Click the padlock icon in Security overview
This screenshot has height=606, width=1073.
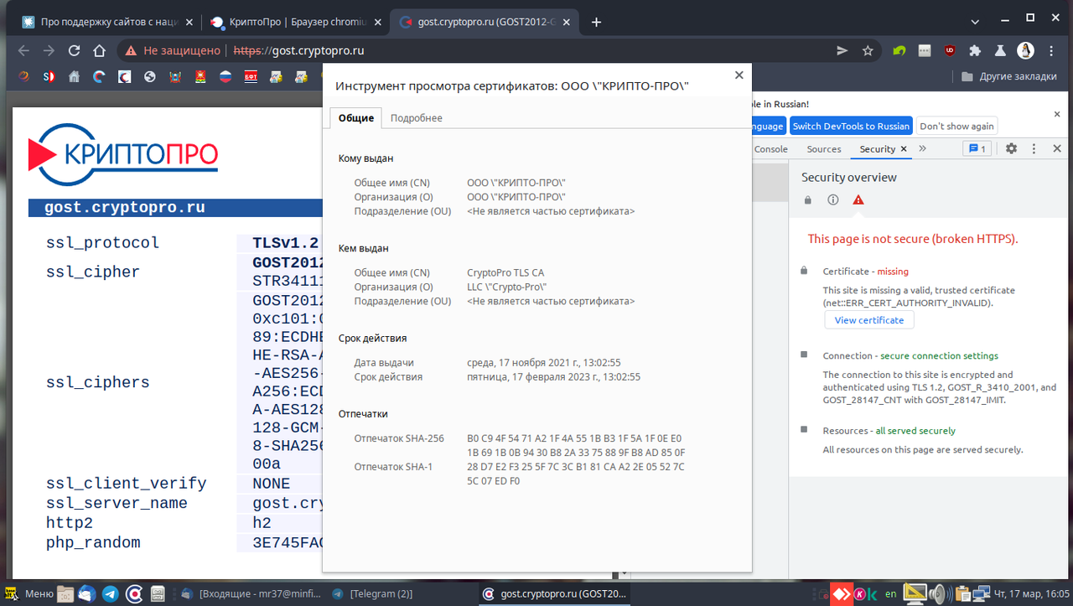(x=808, y=199)
